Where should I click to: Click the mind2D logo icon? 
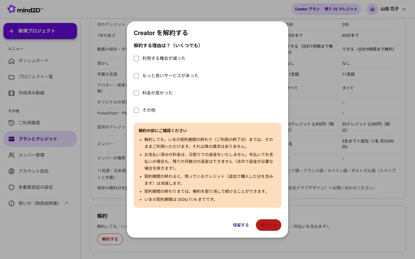point(12,9)
